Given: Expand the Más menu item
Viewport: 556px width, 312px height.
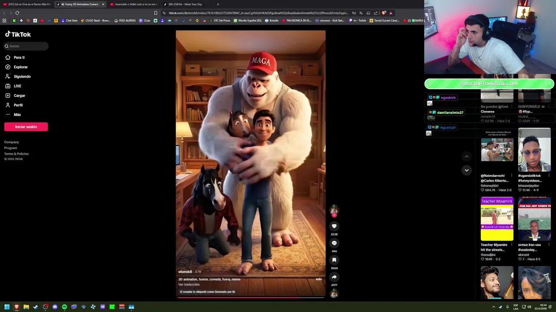Looking at the screenshot, I should coord(17,114).
